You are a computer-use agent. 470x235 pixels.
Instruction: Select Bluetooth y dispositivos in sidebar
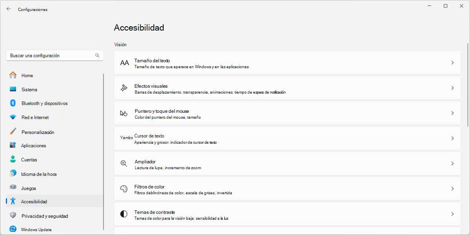point(55,103)
